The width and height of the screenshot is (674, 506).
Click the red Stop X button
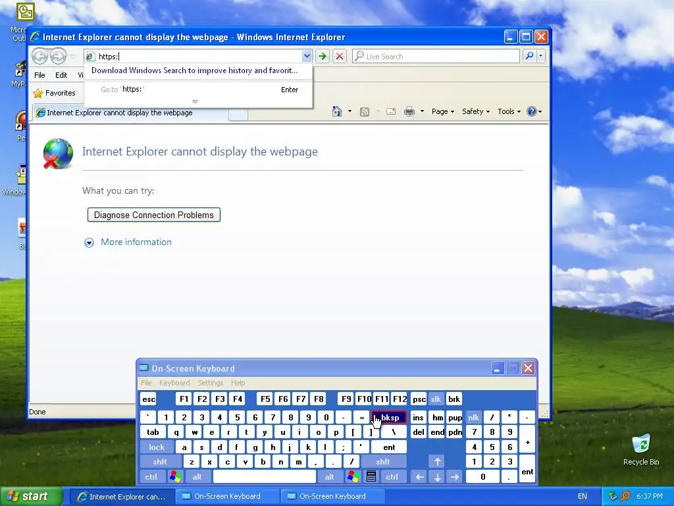click(x=340, y=56)
